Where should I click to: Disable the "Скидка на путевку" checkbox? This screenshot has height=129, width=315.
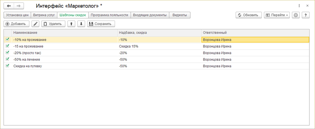(x=8, y=66)
